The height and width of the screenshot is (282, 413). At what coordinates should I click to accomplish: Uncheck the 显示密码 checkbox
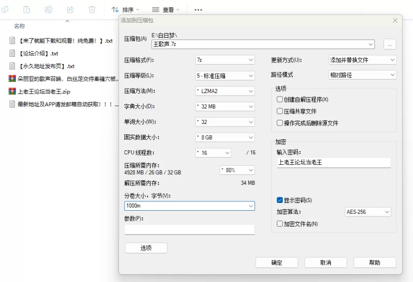point(280,200)
